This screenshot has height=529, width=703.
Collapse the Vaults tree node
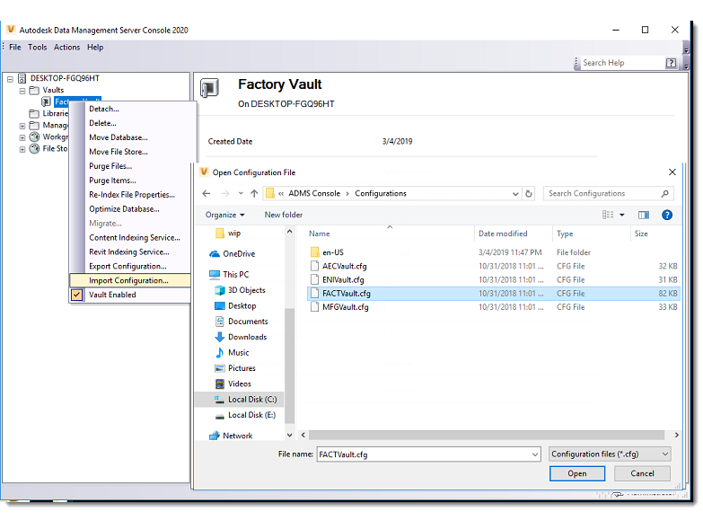tap(22, 91)
